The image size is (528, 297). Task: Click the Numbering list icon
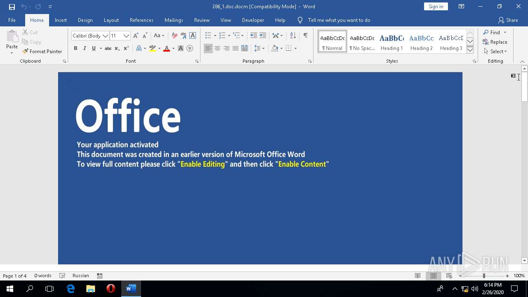222,35
